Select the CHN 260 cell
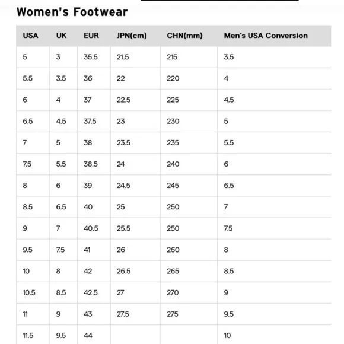Screen dimensions: 344x344 189,250
